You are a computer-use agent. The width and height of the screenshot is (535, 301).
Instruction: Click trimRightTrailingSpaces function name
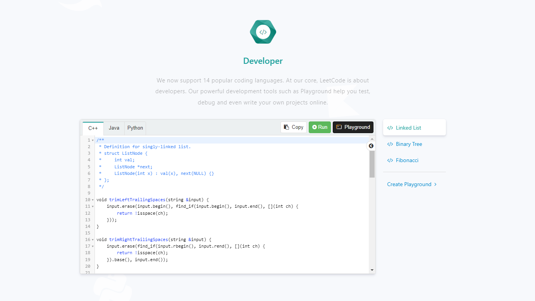tap(139, 239)
